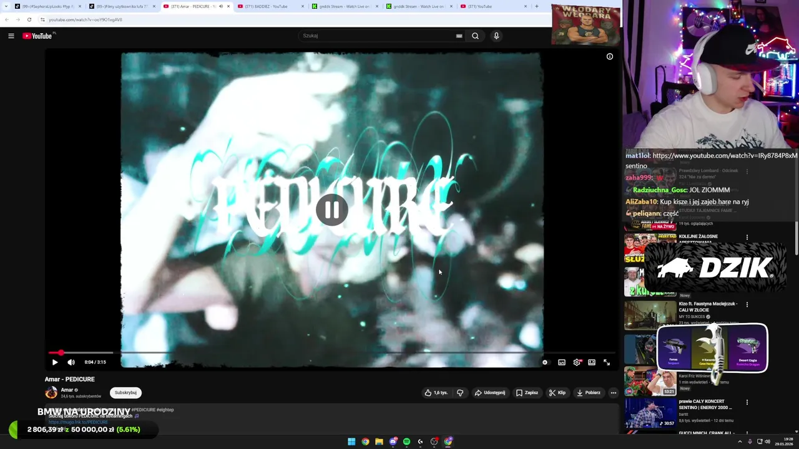
Task: Like the video with 1,6 tys. likes
Action: point(436,393)
